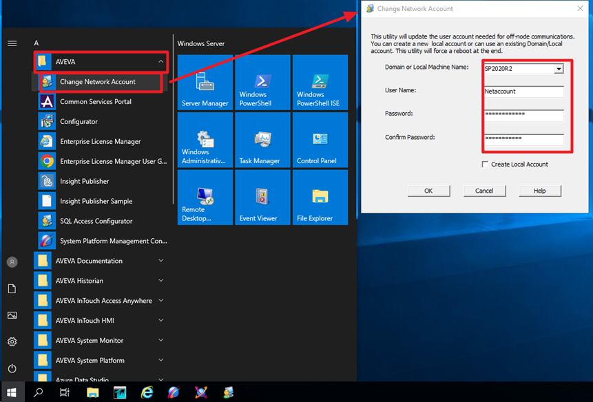The width and height of the screenshot is (593, 402).
Task: Enable Create Local Account checkbox
Action: tap(485, 165)
